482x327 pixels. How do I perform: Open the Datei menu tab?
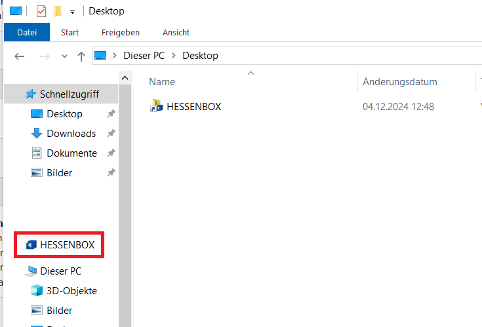[x=27, y=32]
